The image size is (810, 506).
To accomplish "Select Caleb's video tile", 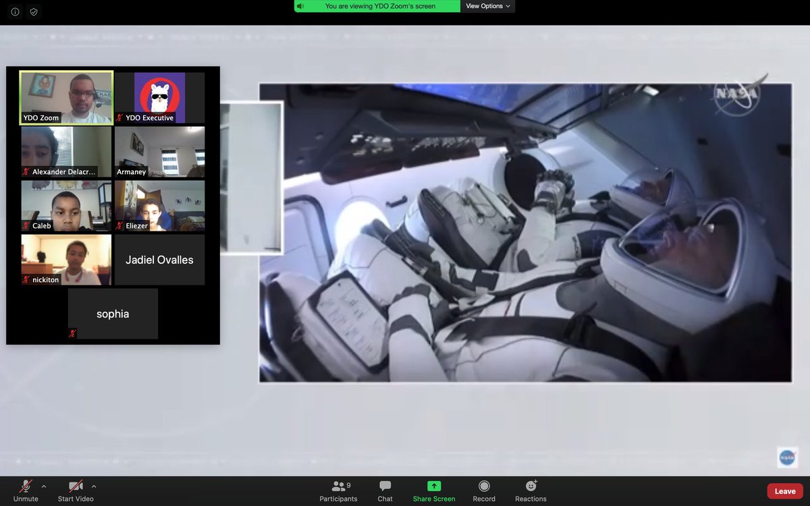I will click(x=66, y=206).
